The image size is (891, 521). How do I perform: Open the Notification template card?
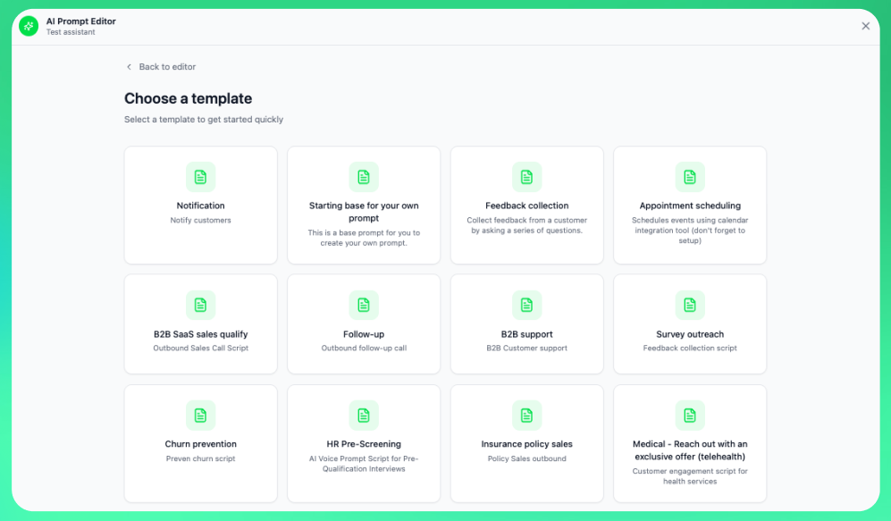tap(200, 205)
